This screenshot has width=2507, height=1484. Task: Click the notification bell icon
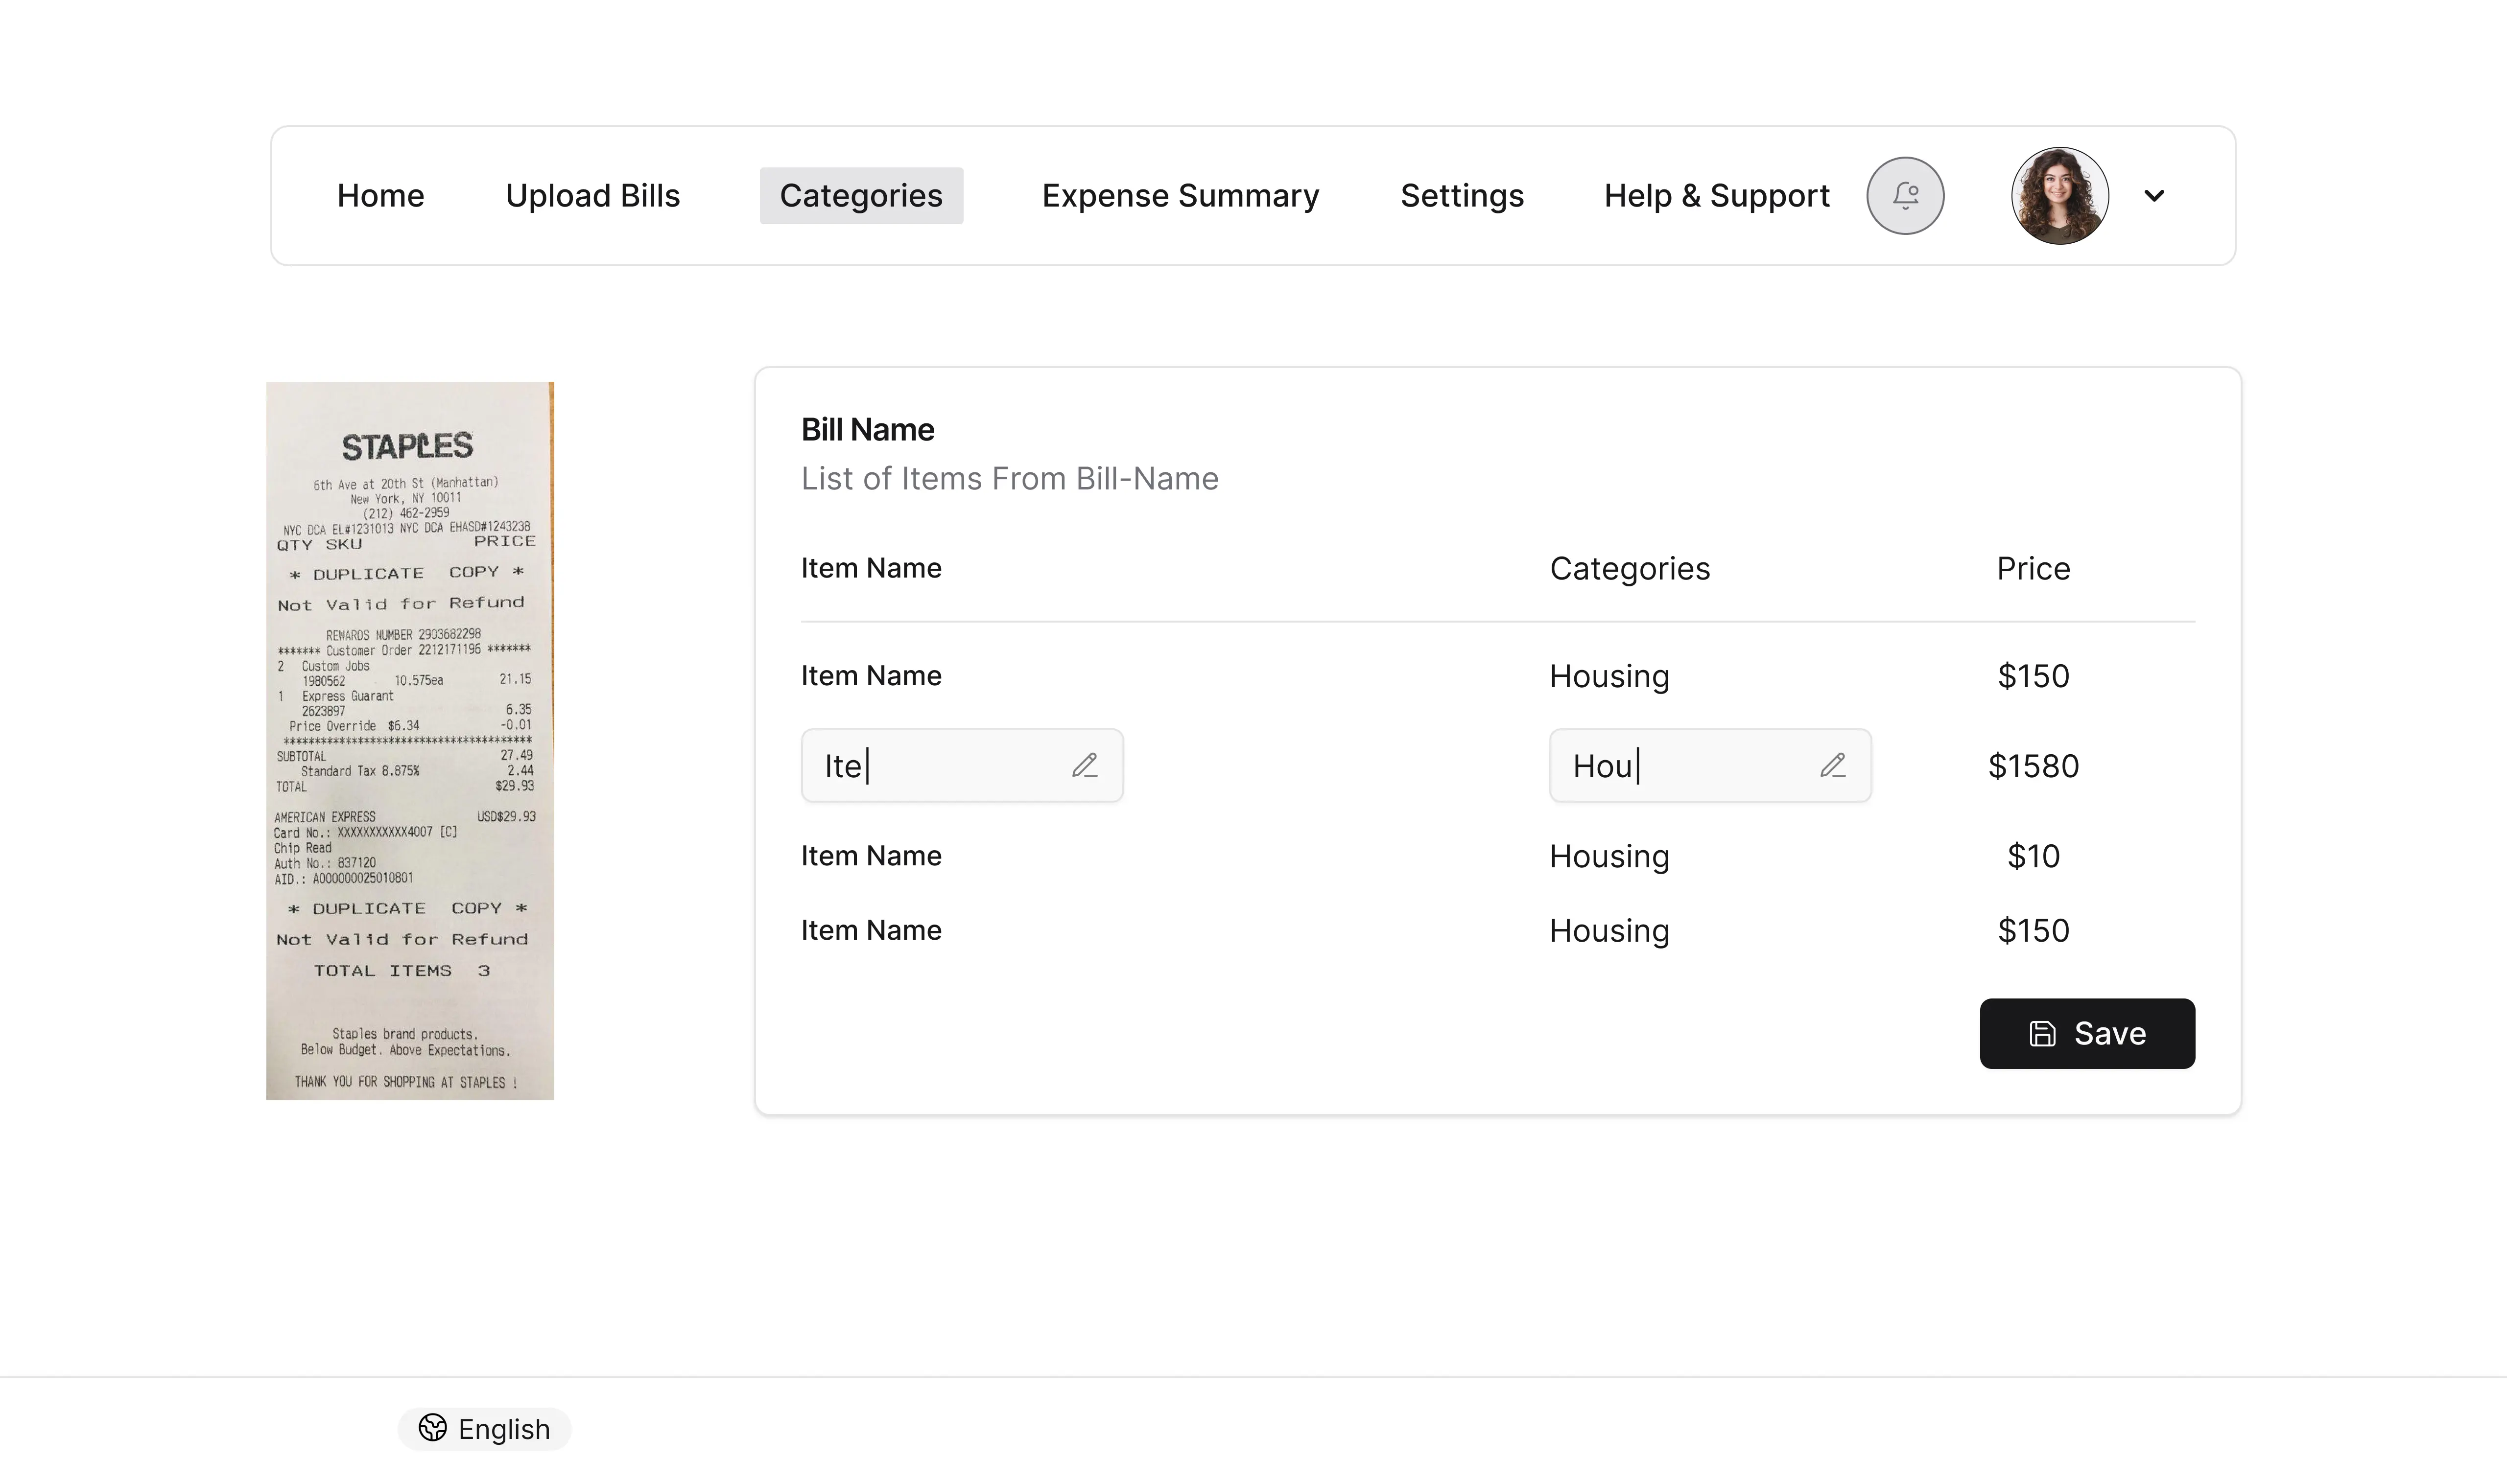[1905, 196]
